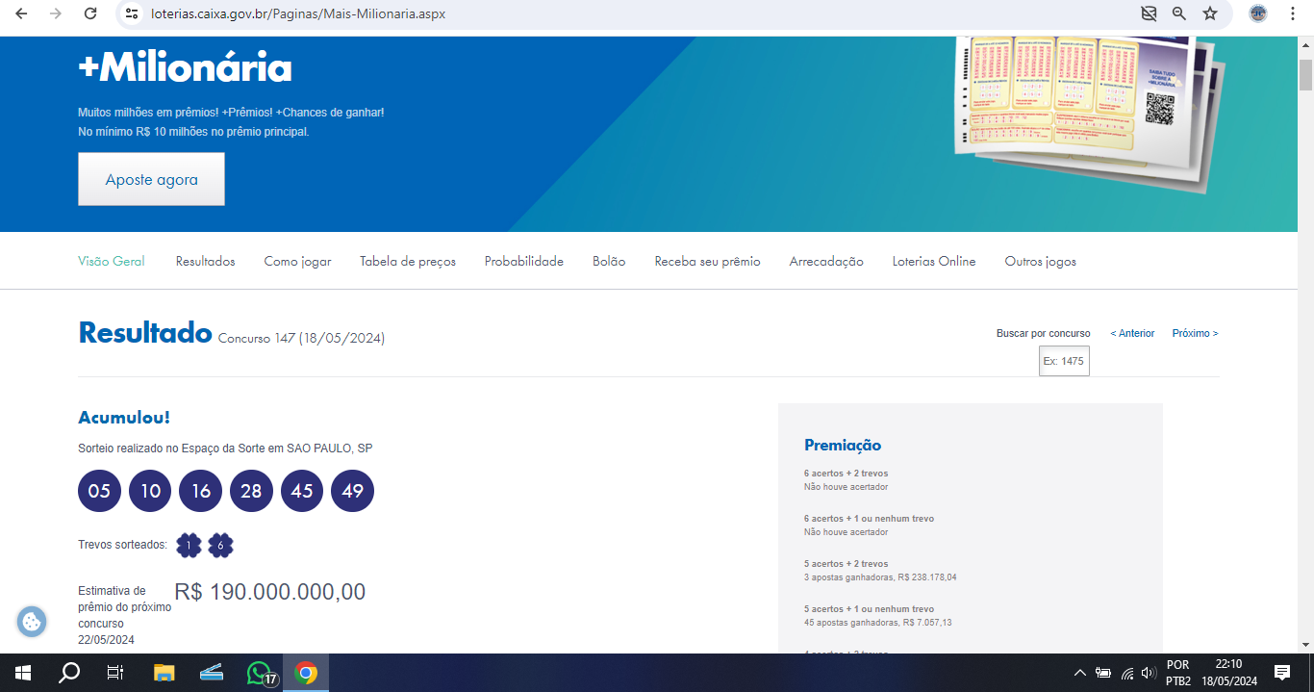
Task: Click the Concurso 147 (18/05/2024) text
Action: [301, 338]
